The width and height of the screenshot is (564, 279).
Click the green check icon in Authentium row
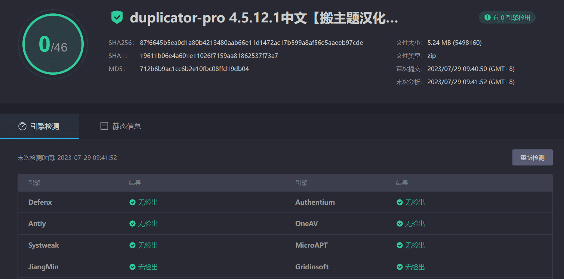pyautogui.click(x=400, y=202)
